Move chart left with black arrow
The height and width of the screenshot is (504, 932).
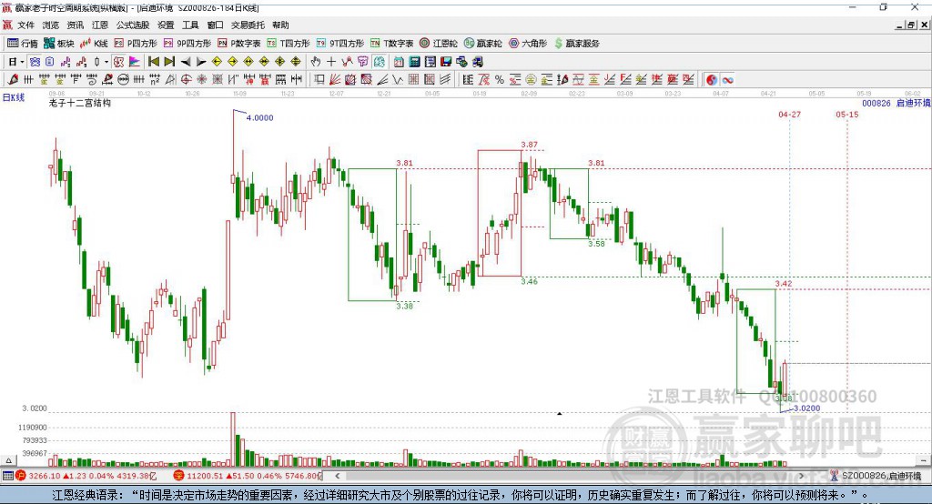pyautogui.click(x=186, y=62)
